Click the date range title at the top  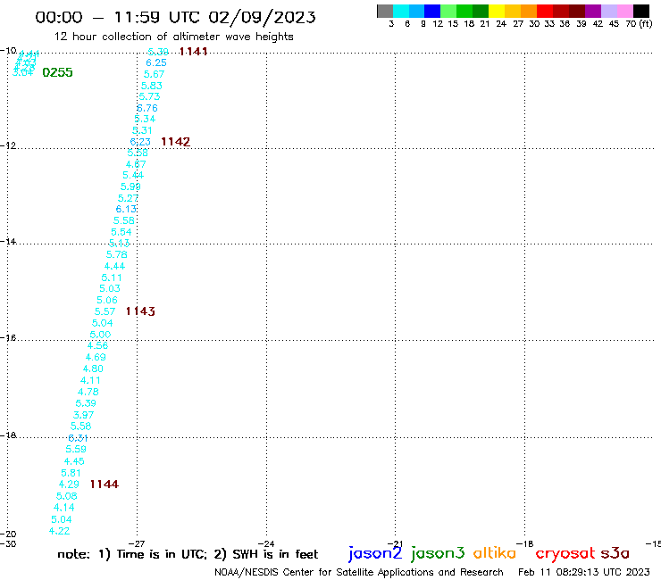pyautogui.click(x=175, y=17)
